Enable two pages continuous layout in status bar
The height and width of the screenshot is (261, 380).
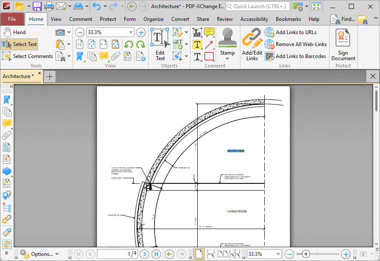click(234, 254)
